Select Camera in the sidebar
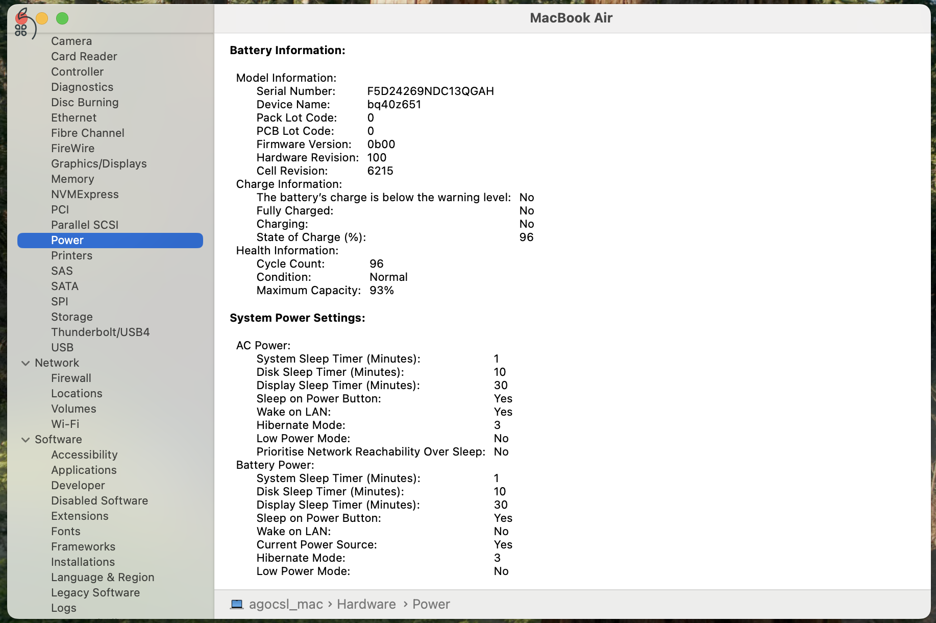936x623 pixels. pyautogui.click(x=71, y=41)
